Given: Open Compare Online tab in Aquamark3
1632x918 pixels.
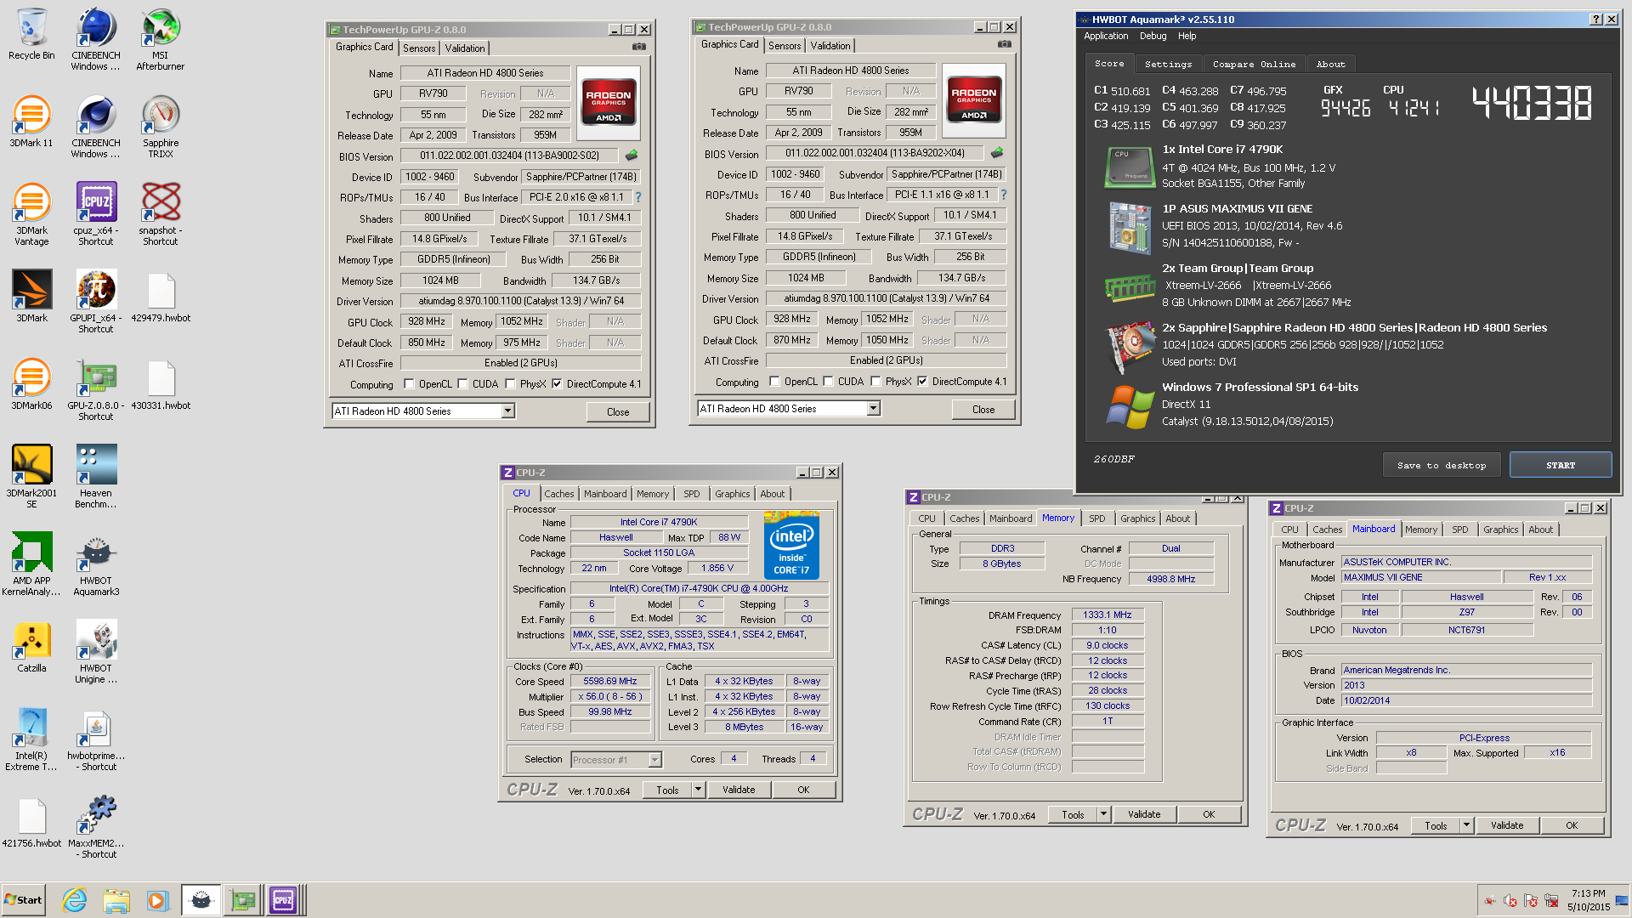Looking at the screenshot, I should pyautogui.click(x=1254, y=64).
